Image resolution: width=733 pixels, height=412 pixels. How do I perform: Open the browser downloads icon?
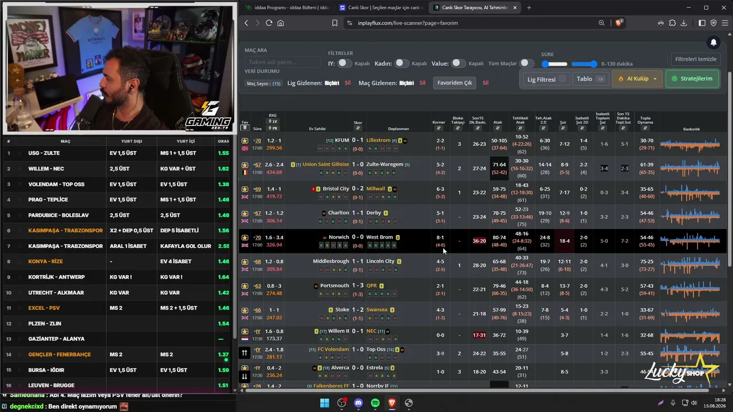coord(684,23)
